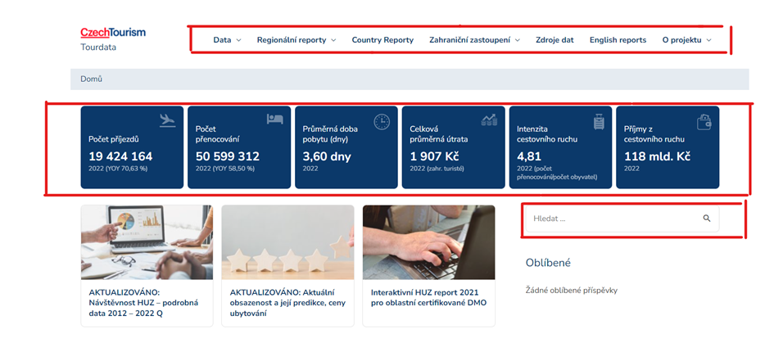
Task: Open Country Reporty menu item
Action: pyautogui.click(x=382, y=40)
